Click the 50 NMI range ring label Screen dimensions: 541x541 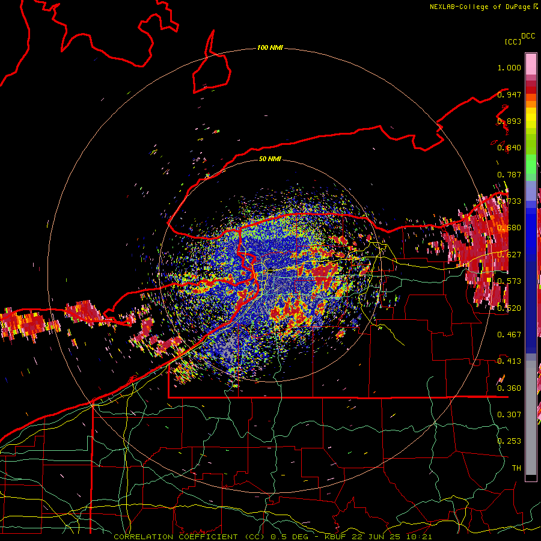pyautogui.click(x=270, y=159)
